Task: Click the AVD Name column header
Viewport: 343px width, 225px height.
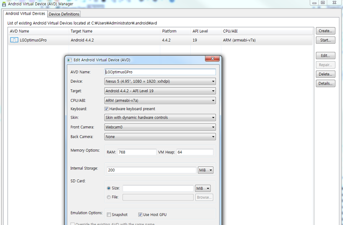Action: click(x=39, y=31)
